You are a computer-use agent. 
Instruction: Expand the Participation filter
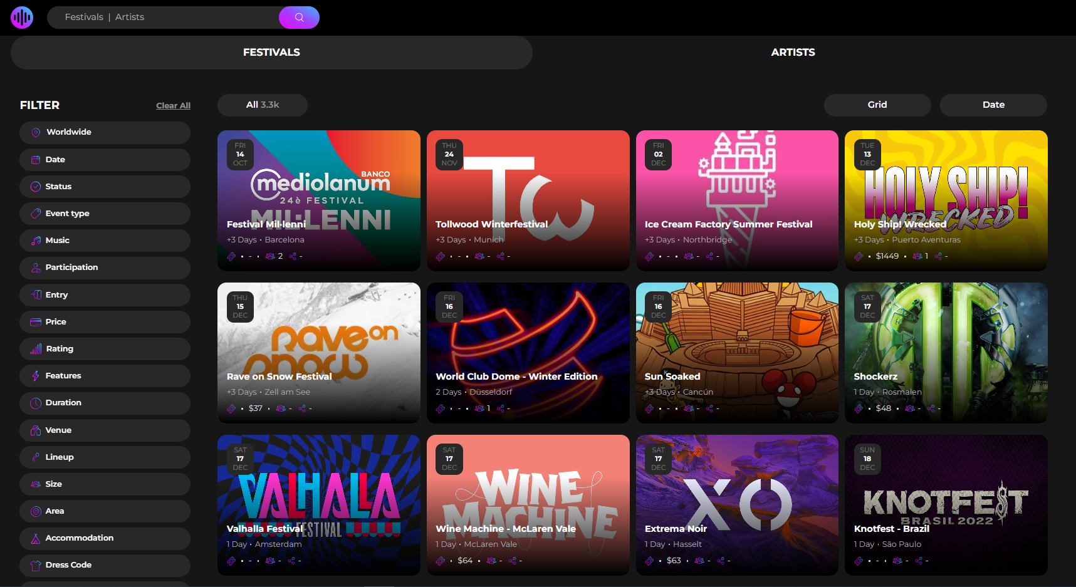tap(105, 268)
